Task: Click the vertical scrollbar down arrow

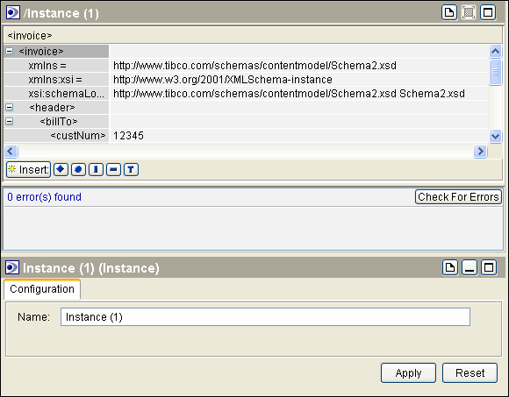Action: click(x=495, y=136)
